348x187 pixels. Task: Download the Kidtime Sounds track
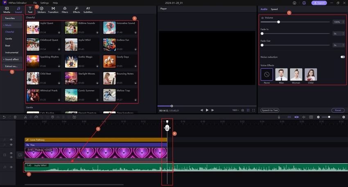pyautogui.click(x=97, y=32)
